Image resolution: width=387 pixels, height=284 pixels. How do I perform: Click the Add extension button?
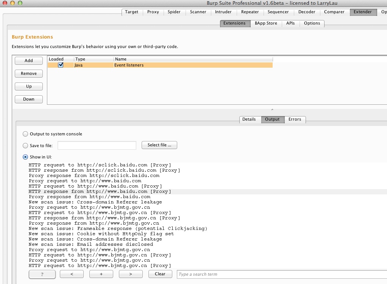(29, 61)
